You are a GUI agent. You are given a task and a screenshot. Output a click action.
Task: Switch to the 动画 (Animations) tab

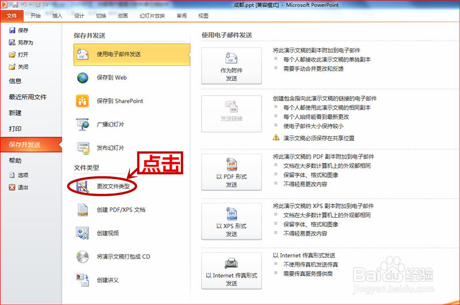pos(123,16)
